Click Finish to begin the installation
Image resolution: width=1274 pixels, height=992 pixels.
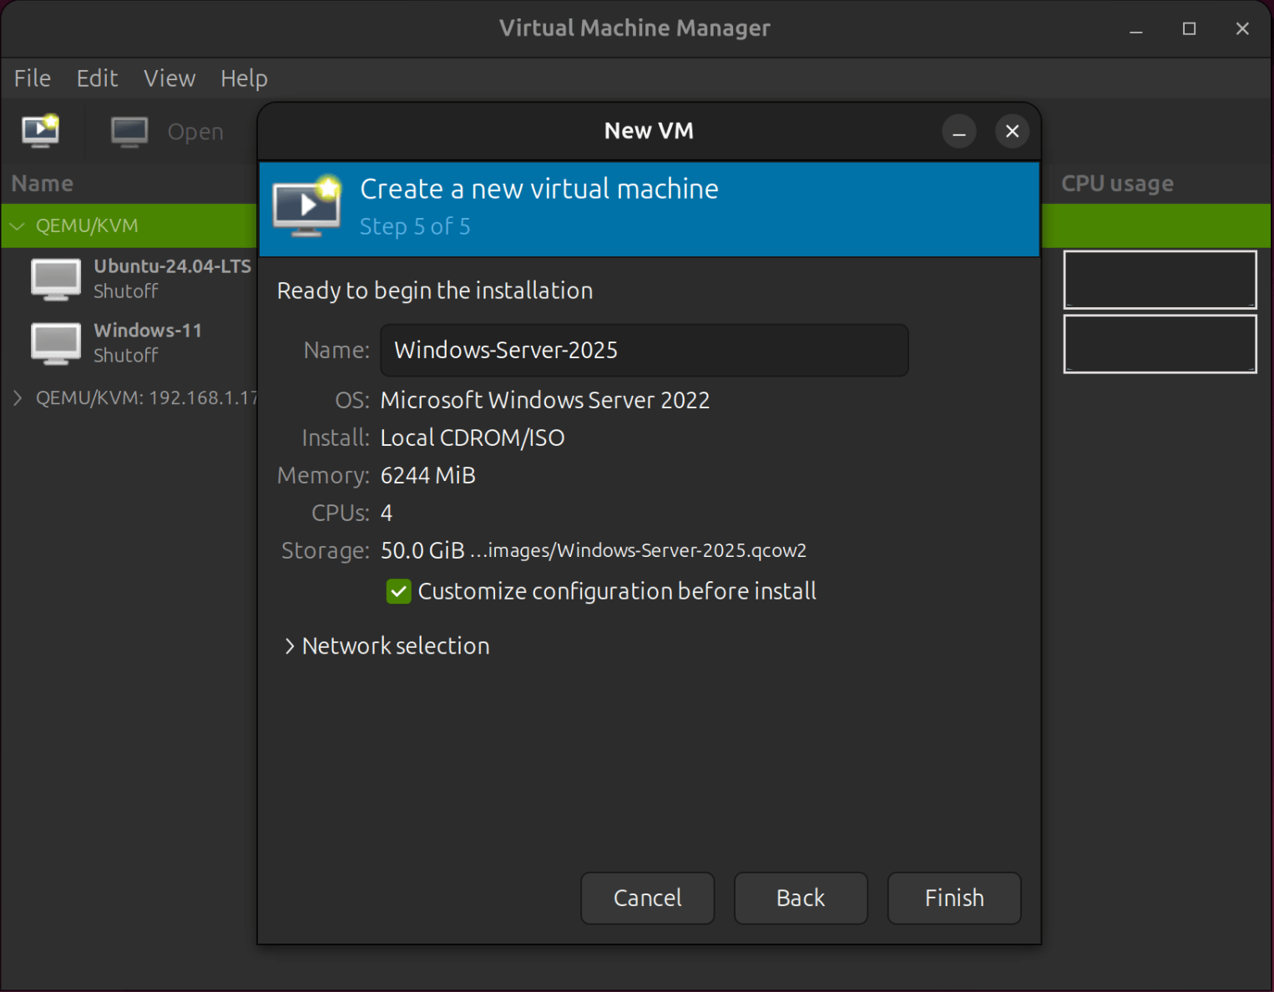[953, 898]
